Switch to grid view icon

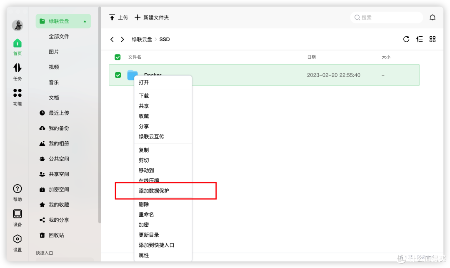pos(432,39)
